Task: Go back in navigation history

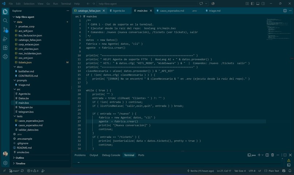Action: 88,4
